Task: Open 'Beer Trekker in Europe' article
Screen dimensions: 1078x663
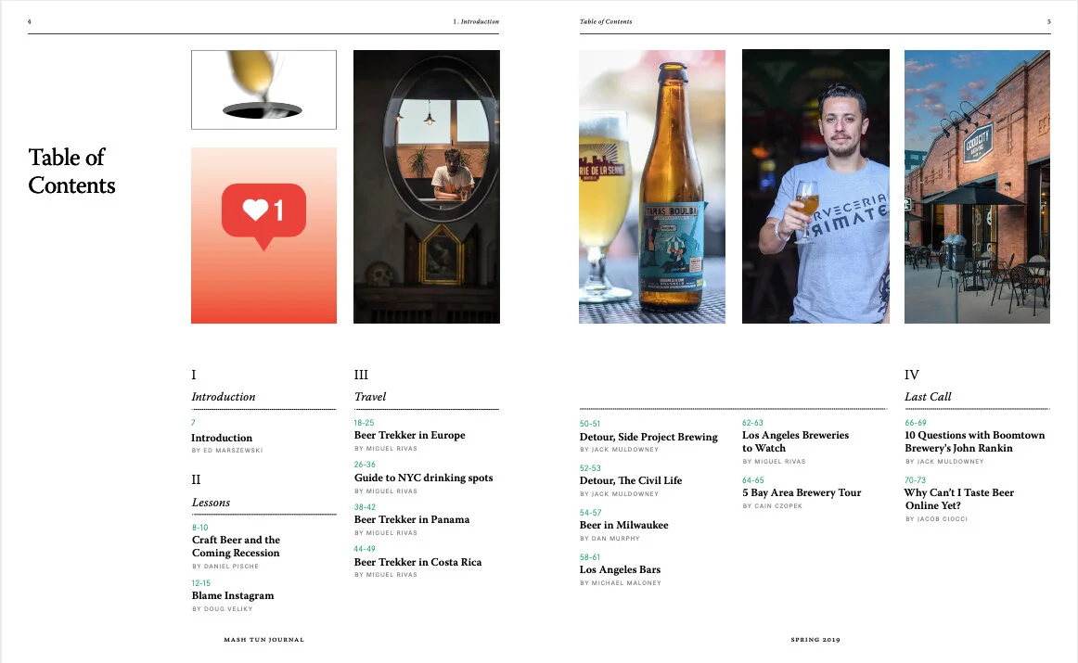Action: point(410,435)
